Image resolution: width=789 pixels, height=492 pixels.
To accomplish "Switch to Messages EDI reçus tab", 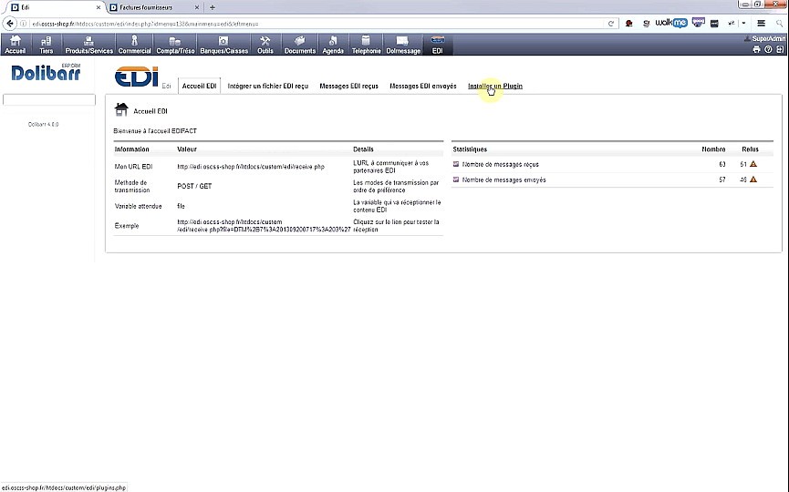I will click(348, 86).
